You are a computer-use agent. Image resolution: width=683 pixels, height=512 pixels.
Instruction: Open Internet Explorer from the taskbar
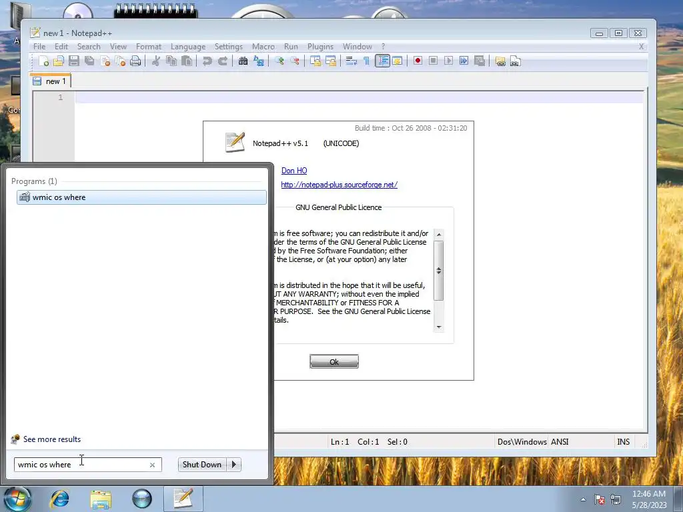point(59,499)
